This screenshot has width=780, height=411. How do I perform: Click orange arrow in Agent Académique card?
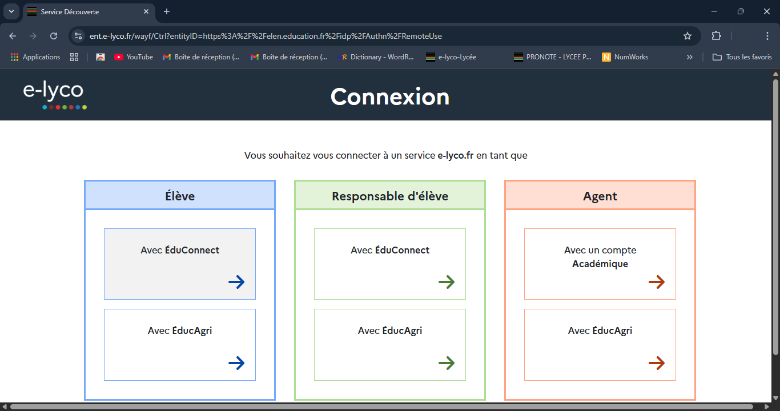(657, 282)
